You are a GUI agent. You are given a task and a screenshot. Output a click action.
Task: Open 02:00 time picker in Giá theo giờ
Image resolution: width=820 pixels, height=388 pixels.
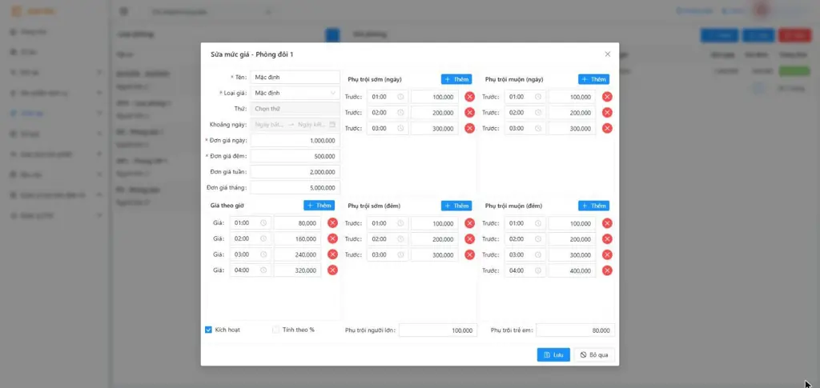click(x=251, y=238)
